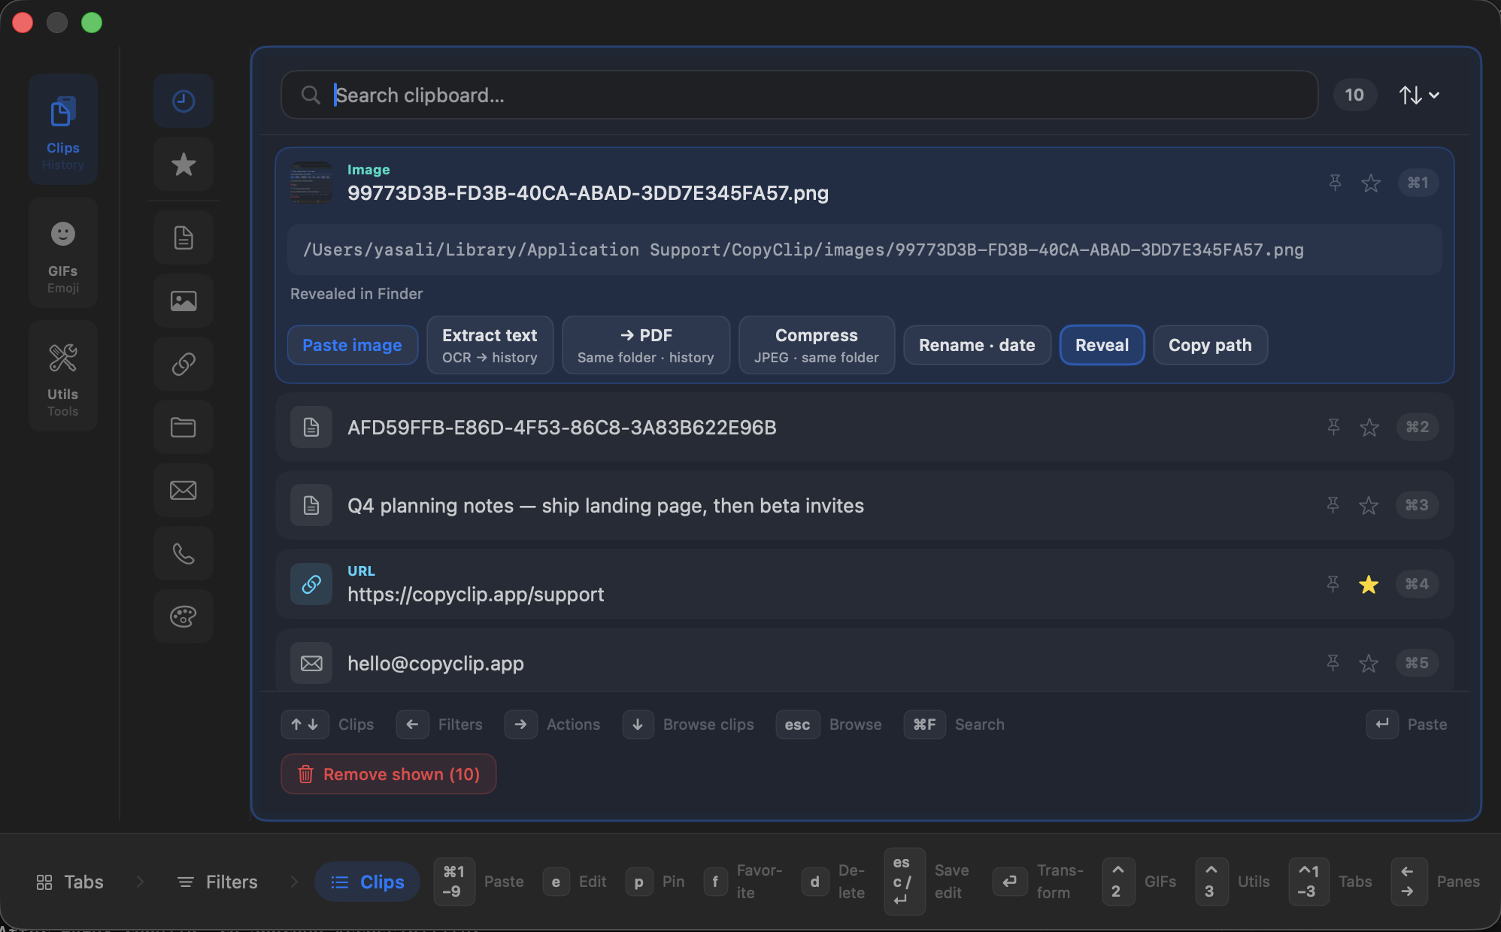This screenshot has width=1501, height=932.
Task: Click the hello@copyclip.app envelope icon
Action: coord(311,663)
